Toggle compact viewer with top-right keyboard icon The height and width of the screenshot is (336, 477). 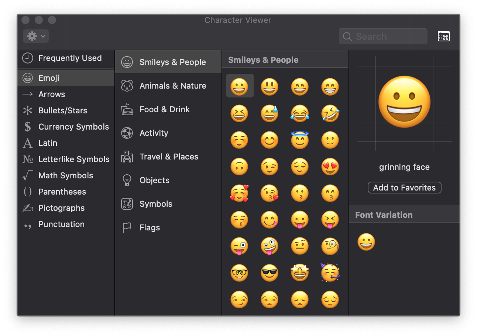(443, 36)
